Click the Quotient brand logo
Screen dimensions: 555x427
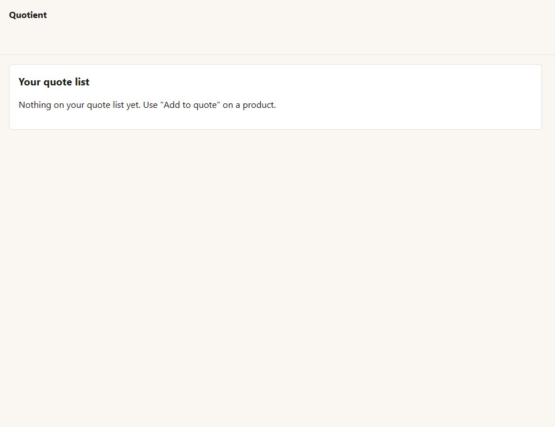click(x=28, y=15)
